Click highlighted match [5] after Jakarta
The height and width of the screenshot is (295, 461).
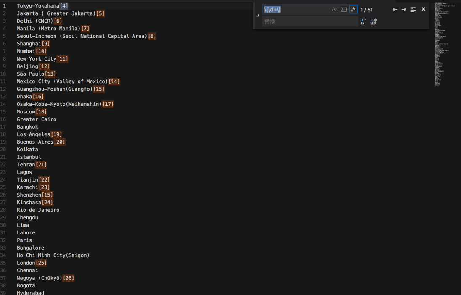pyautogui.click(x=100, y=13)
